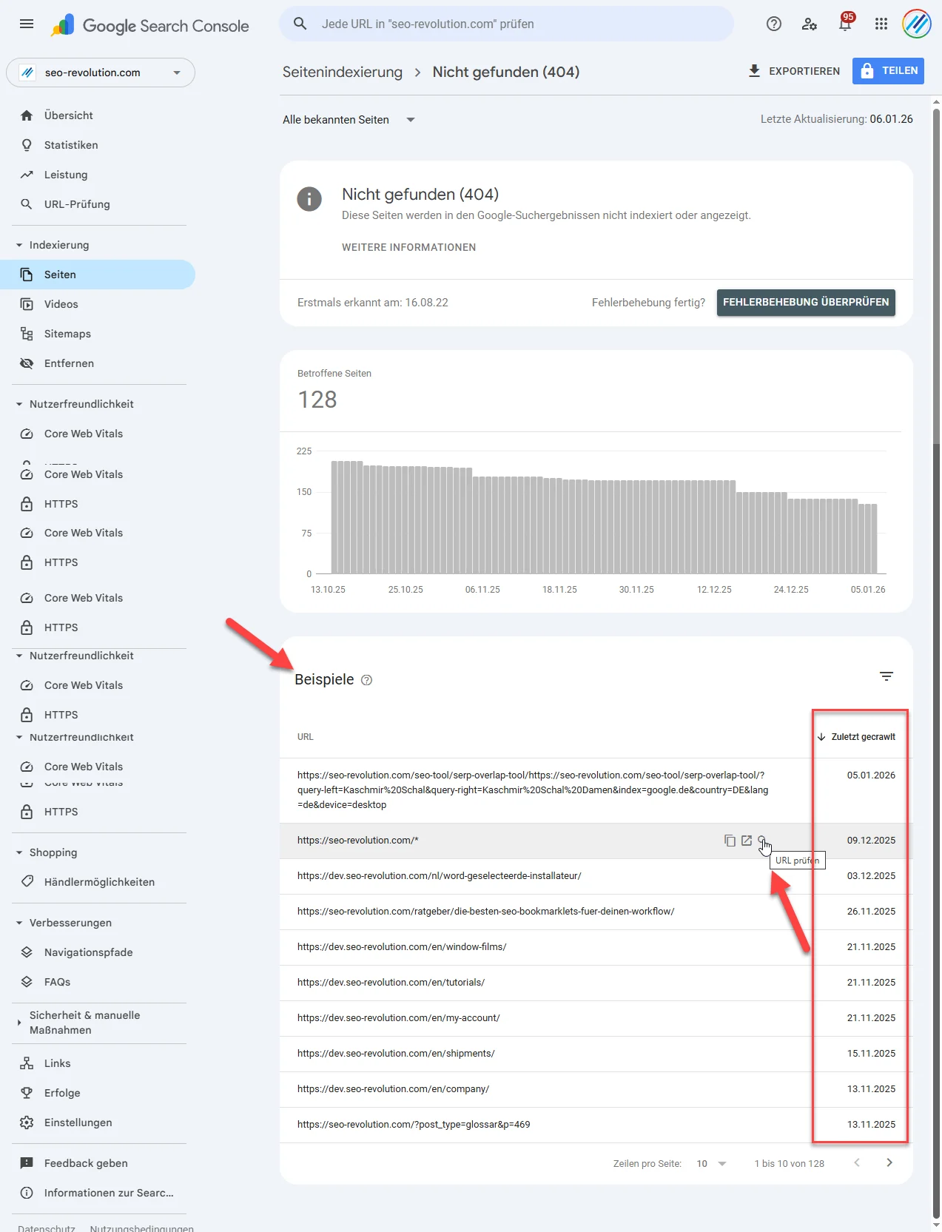Open the Navigationspfade report
Screen dimensions: 942x1232
88,952
